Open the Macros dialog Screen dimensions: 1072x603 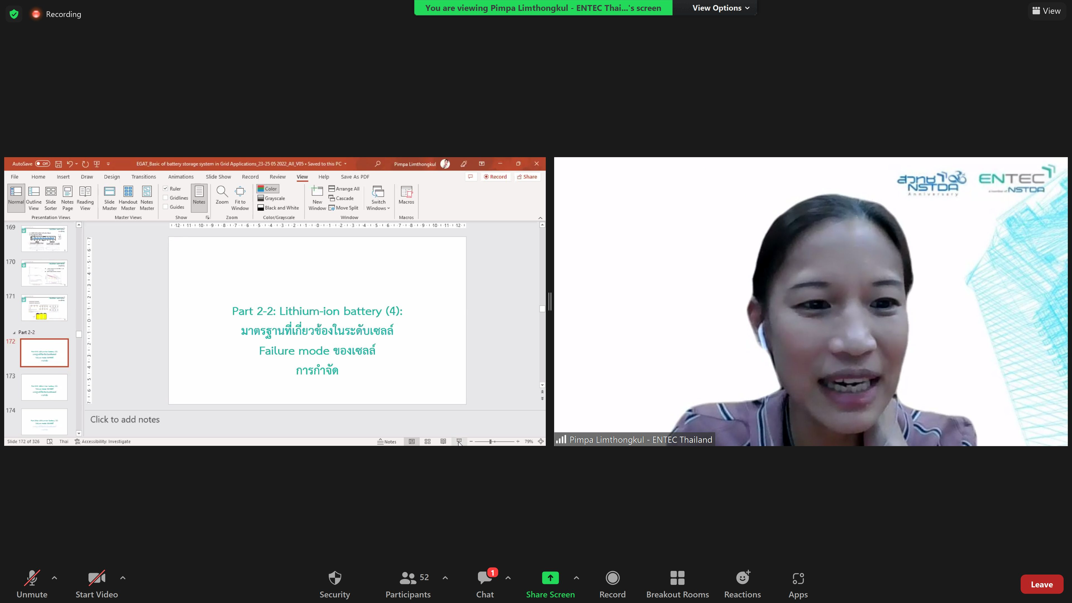(406, 195)
